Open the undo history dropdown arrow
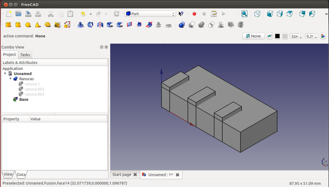The image size is (329, 187). coord(91,14)
